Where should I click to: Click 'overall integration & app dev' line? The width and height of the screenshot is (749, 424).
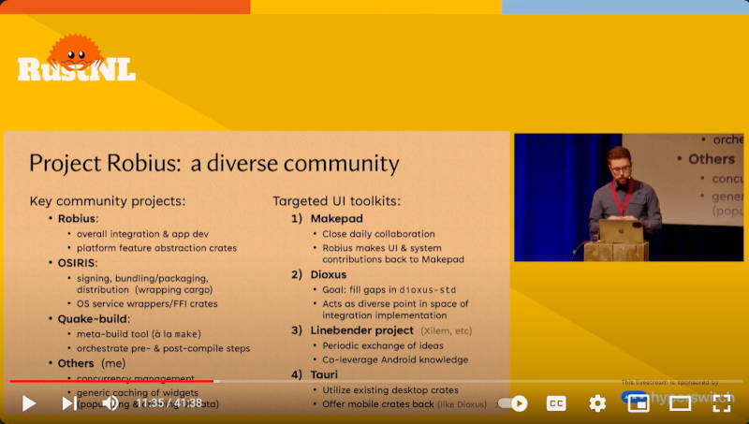coord(142,234)
